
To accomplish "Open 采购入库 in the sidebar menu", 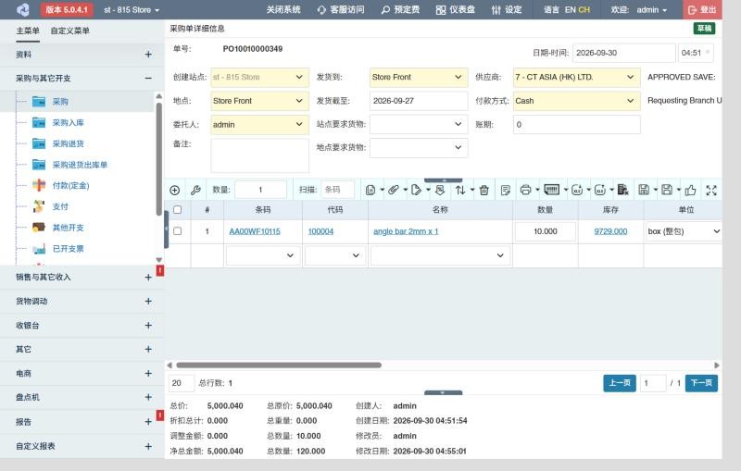I will 68,123.
